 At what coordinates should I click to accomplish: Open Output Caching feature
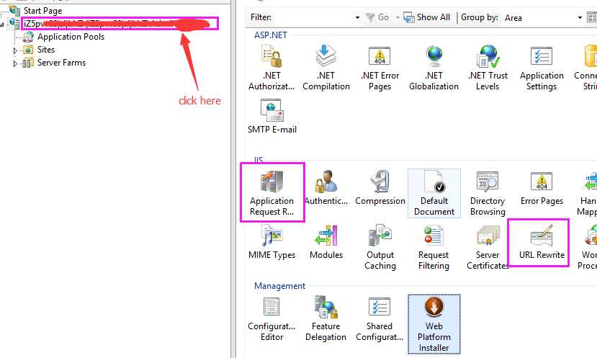380,248
